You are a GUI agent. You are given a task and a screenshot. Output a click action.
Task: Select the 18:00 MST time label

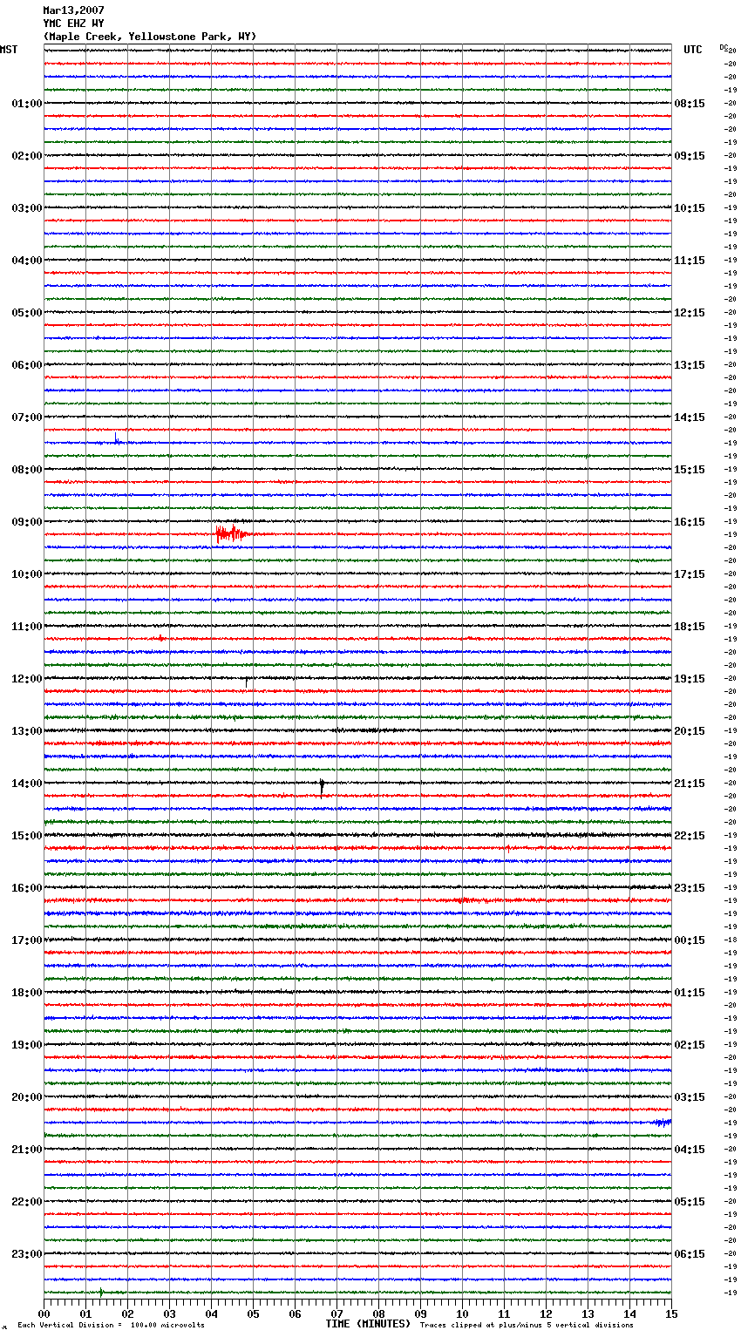27,993
